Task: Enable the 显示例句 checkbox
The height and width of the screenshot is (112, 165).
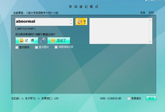Action: (17, 47)
